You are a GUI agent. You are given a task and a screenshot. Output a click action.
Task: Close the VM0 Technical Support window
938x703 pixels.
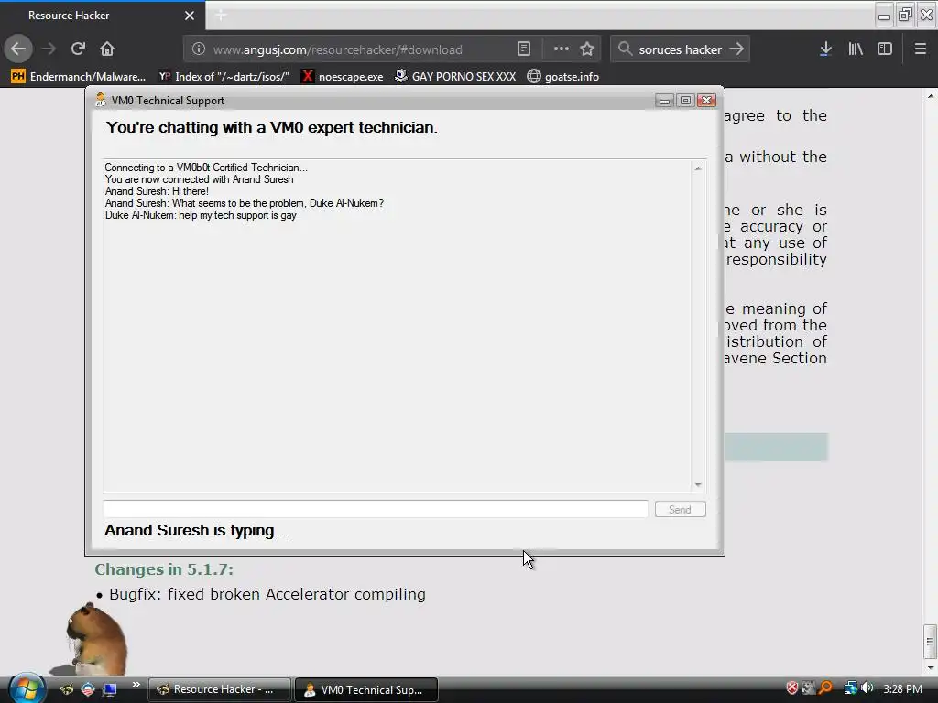pyautogui.click(x=706, y=101)
